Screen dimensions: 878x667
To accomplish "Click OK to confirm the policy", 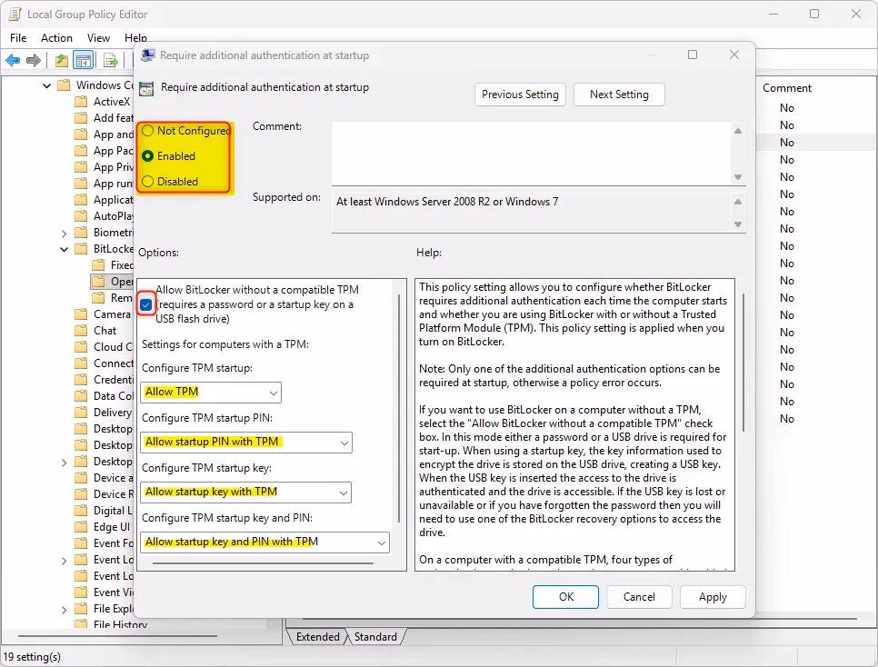I will click(x=565, y=597).
